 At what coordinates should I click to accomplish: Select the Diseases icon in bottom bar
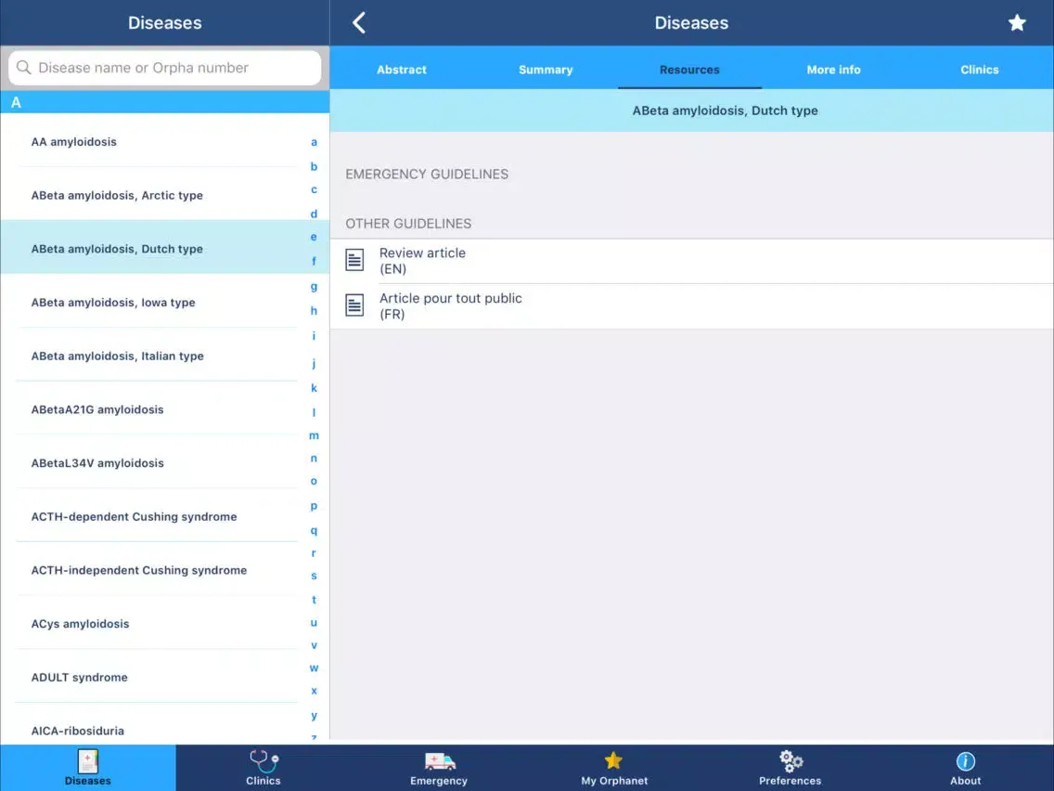click(88, 762)
